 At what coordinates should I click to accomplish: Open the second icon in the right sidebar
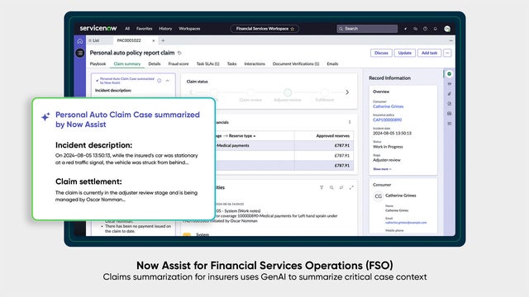pyautogui.click(x=449, y=84)
